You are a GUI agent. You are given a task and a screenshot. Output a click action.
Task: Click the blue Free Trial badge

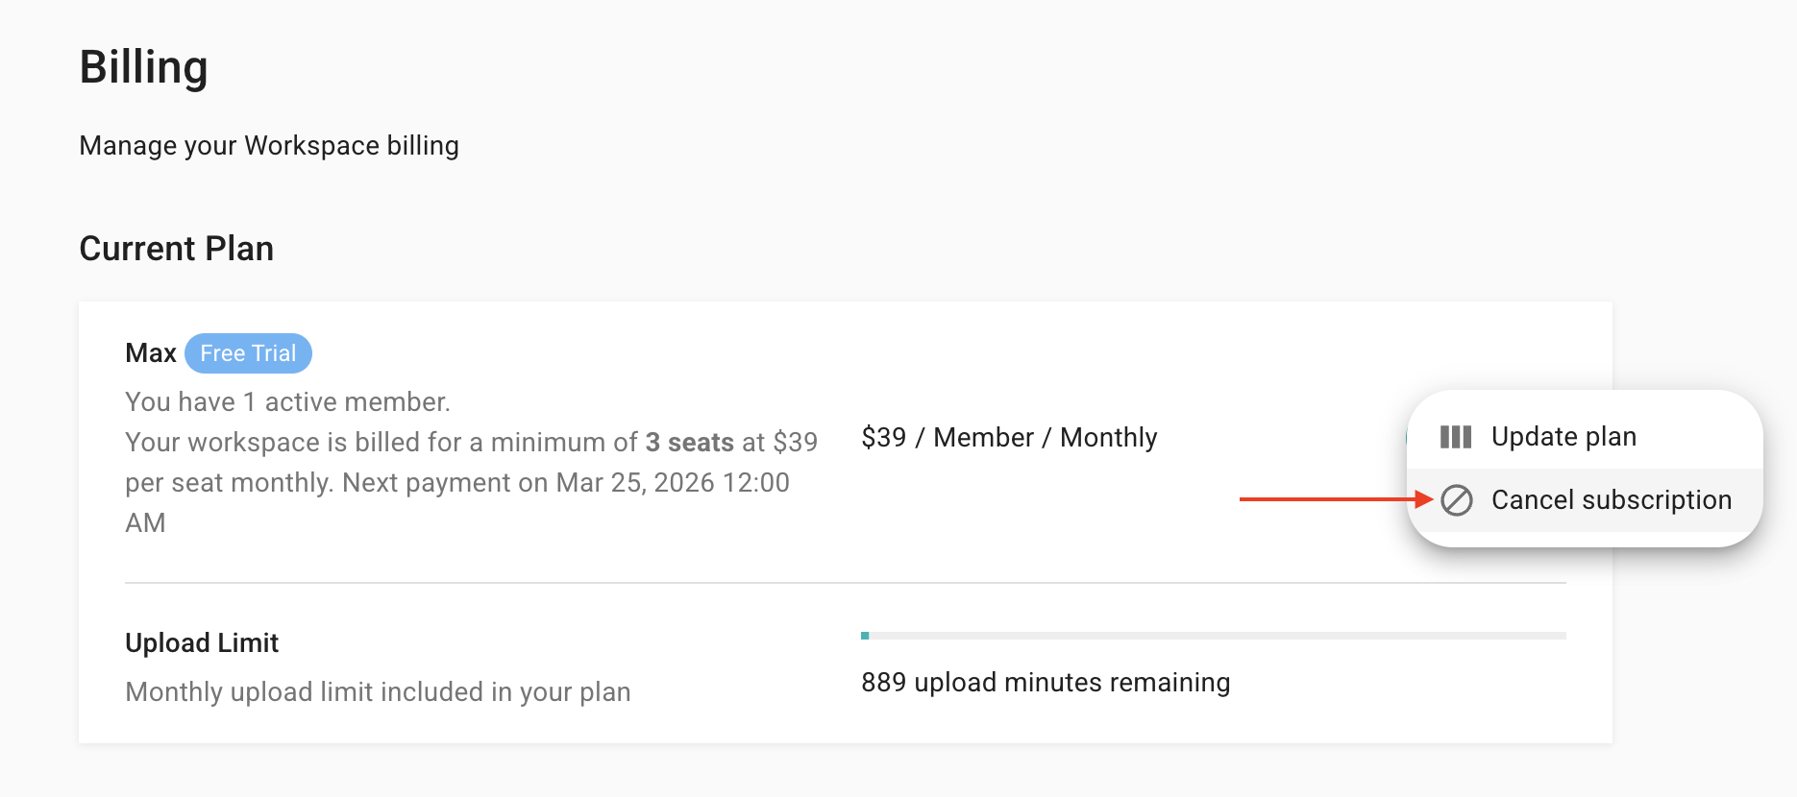(x=248, y=353)
